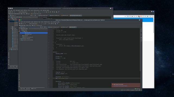The image size is (174, 97).
Task: Click 4 spaces indent setting in status bar
Action: (133, 90)
